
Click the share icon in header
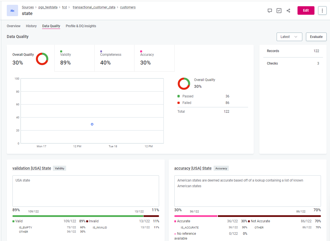click(288, 10)
